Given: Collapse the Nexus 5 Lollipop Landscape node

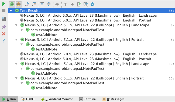Looking at the screenshot, I should coord(16,25).
